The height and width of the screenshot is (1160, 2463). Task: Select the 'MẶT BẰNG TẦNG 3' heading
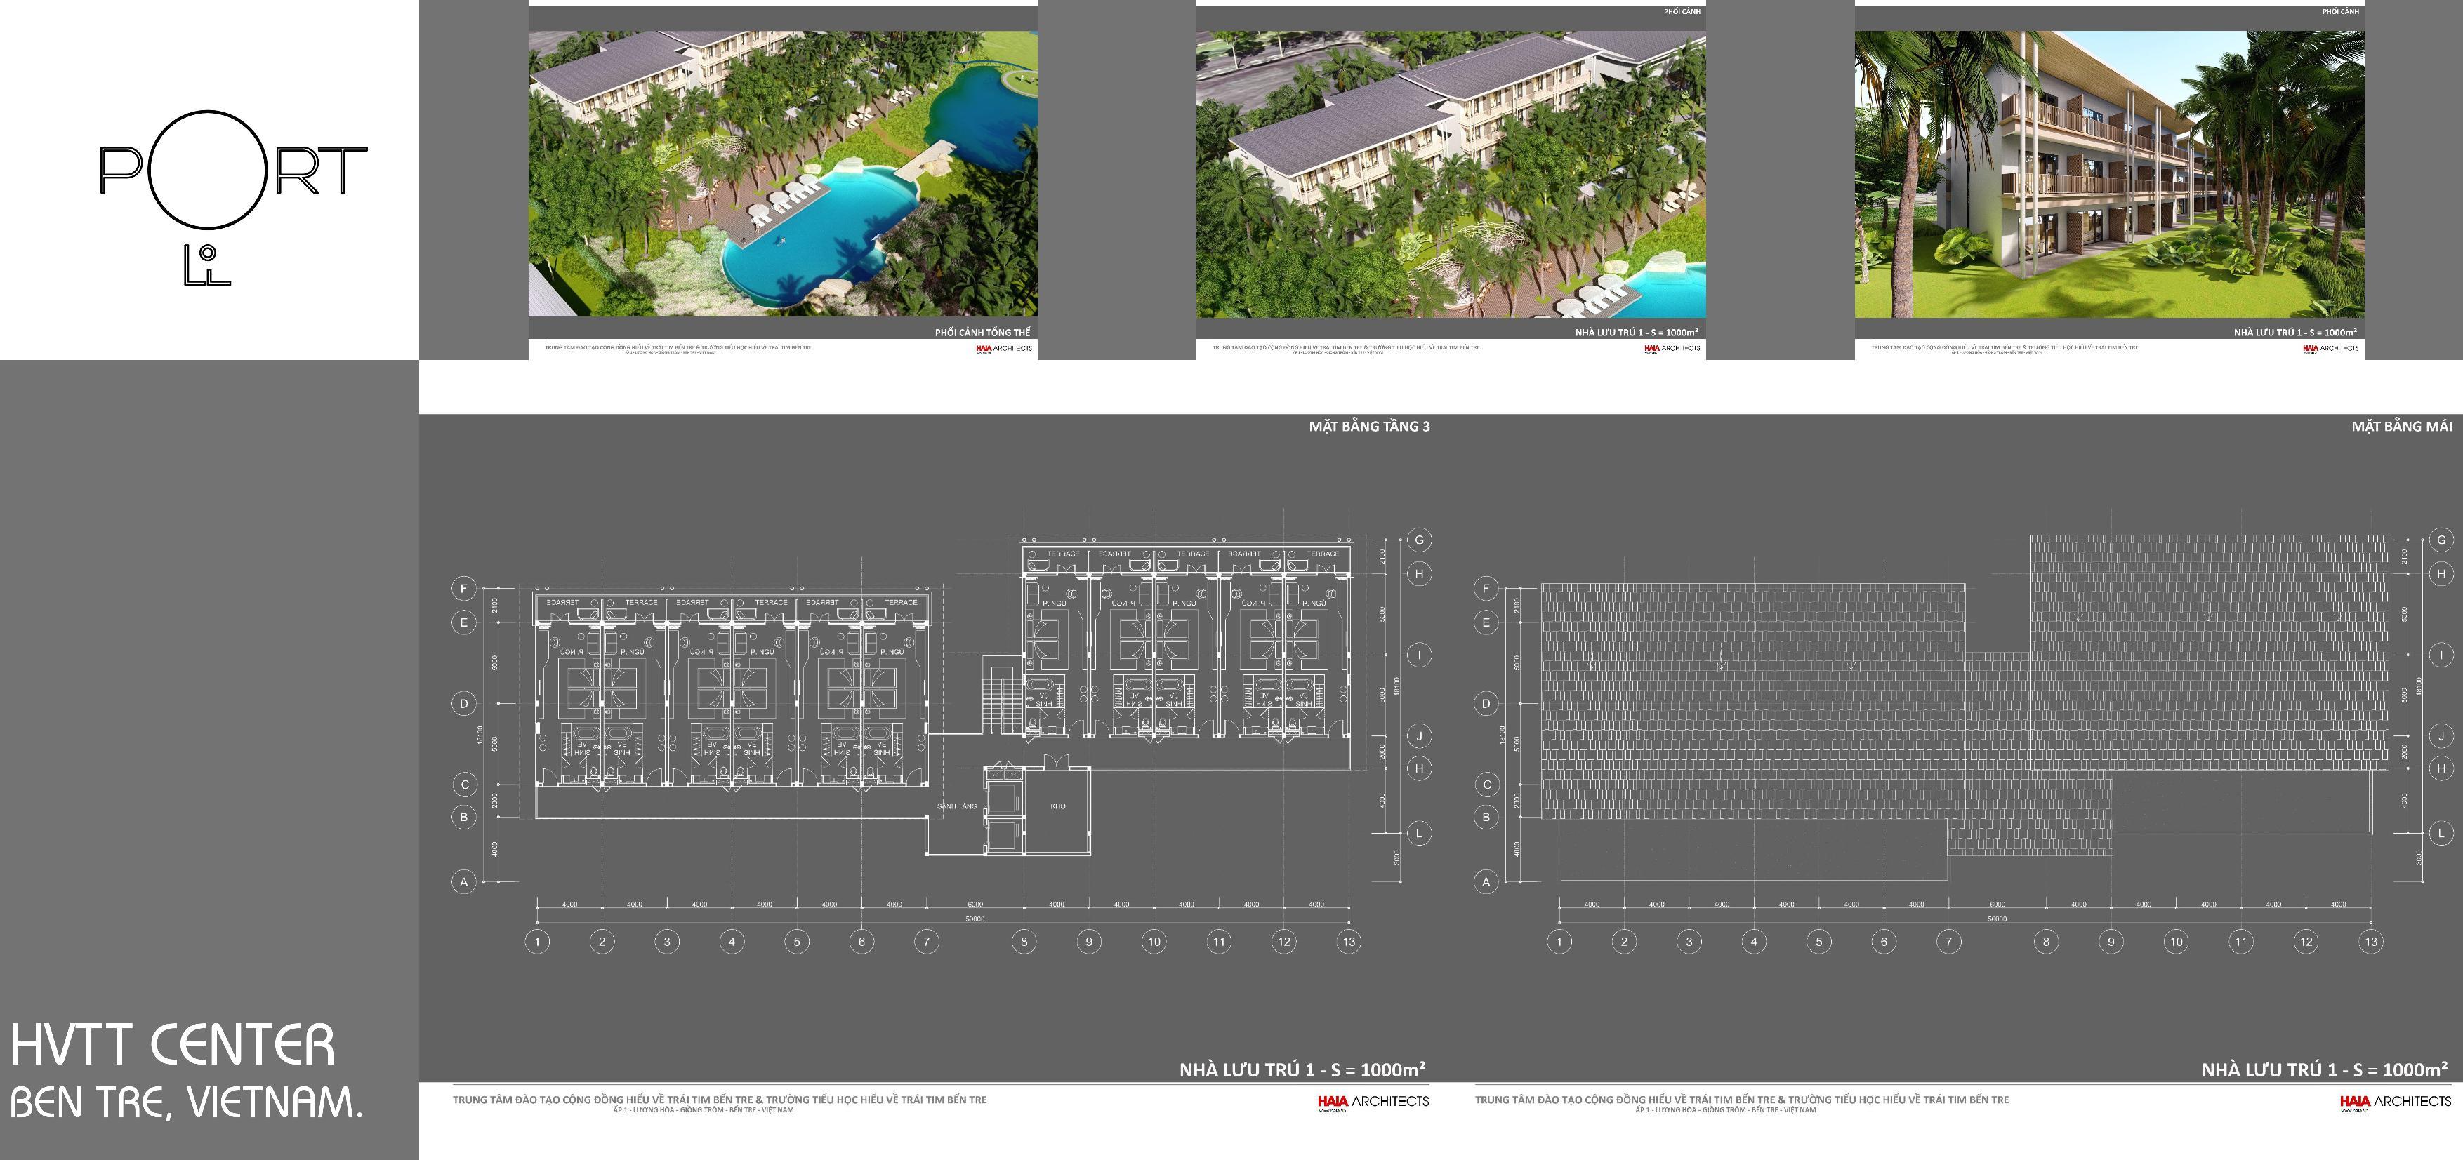coord(1369,426)
